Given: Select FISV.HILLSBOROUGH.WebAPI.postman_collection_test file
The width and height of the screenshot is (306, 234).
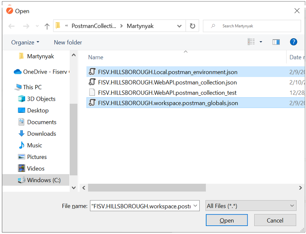Looking at the screenshot, I should click(x=195, y=93).
